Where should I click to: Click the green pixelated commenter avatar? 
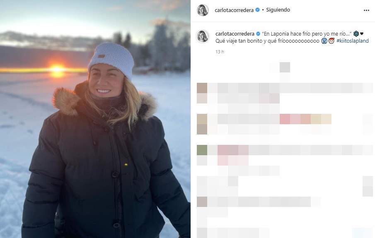202,150
